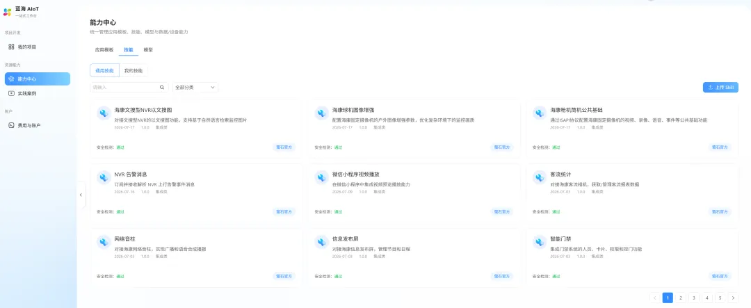This screenshot has height=308, width=751.
Task: Go to page 3
Action: [694, 298]
